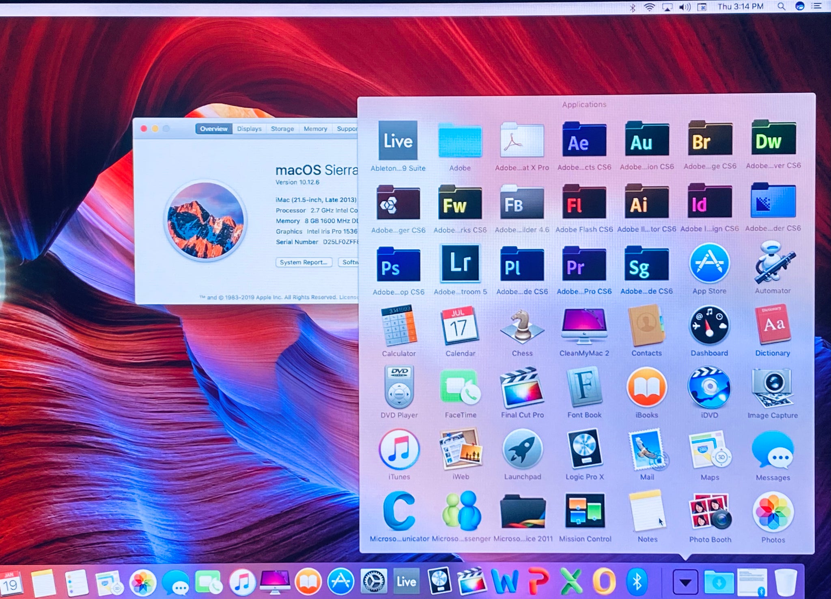The height and width of the screenshot is (599, 831).
Task: Click the Software Update button
Action: point(349,262)
